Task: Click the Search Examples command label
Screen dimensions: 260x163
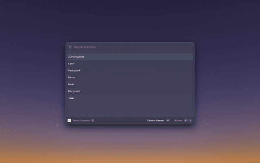Action: pos(81,120)
